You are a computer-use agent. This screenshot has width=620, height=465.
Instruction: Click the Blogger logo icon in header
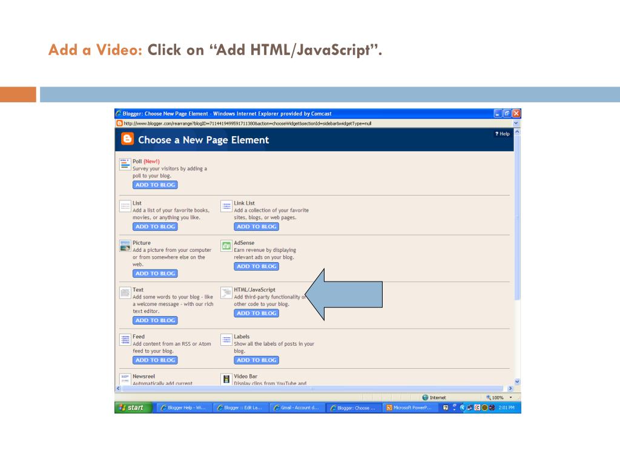[x=127, y=139]
